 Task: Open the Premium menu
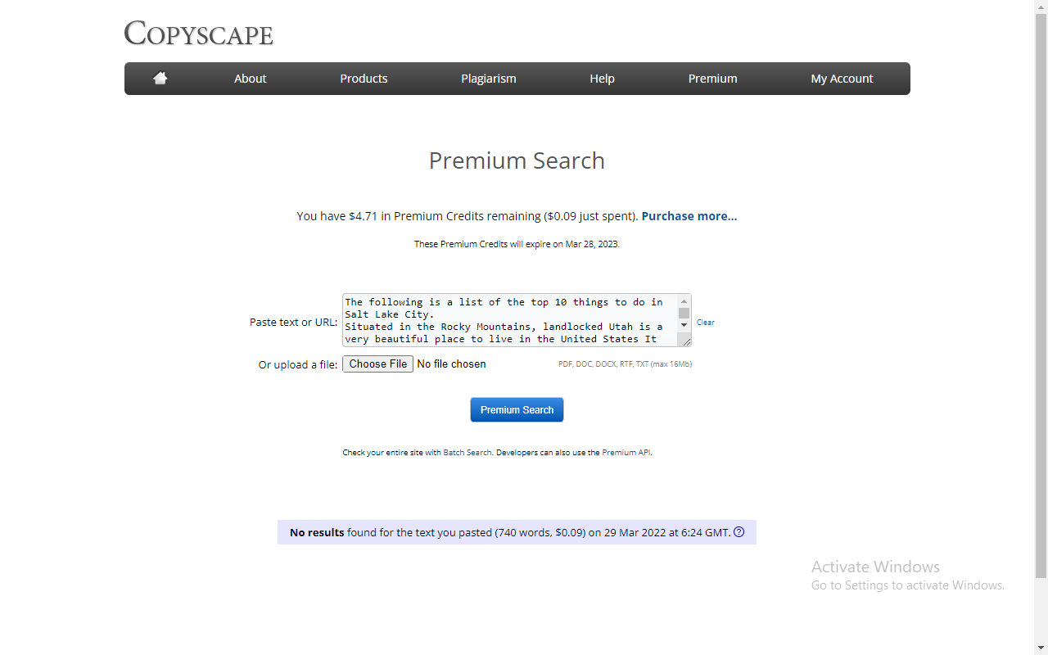point(712,79)
